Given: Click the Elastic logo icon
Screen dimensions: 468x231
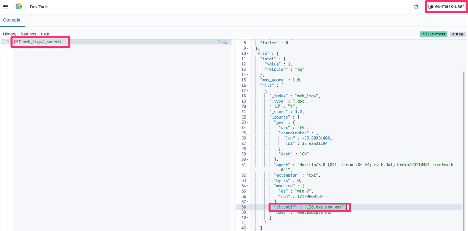Looking at the screenshot, I should click(x=19, y=6).
